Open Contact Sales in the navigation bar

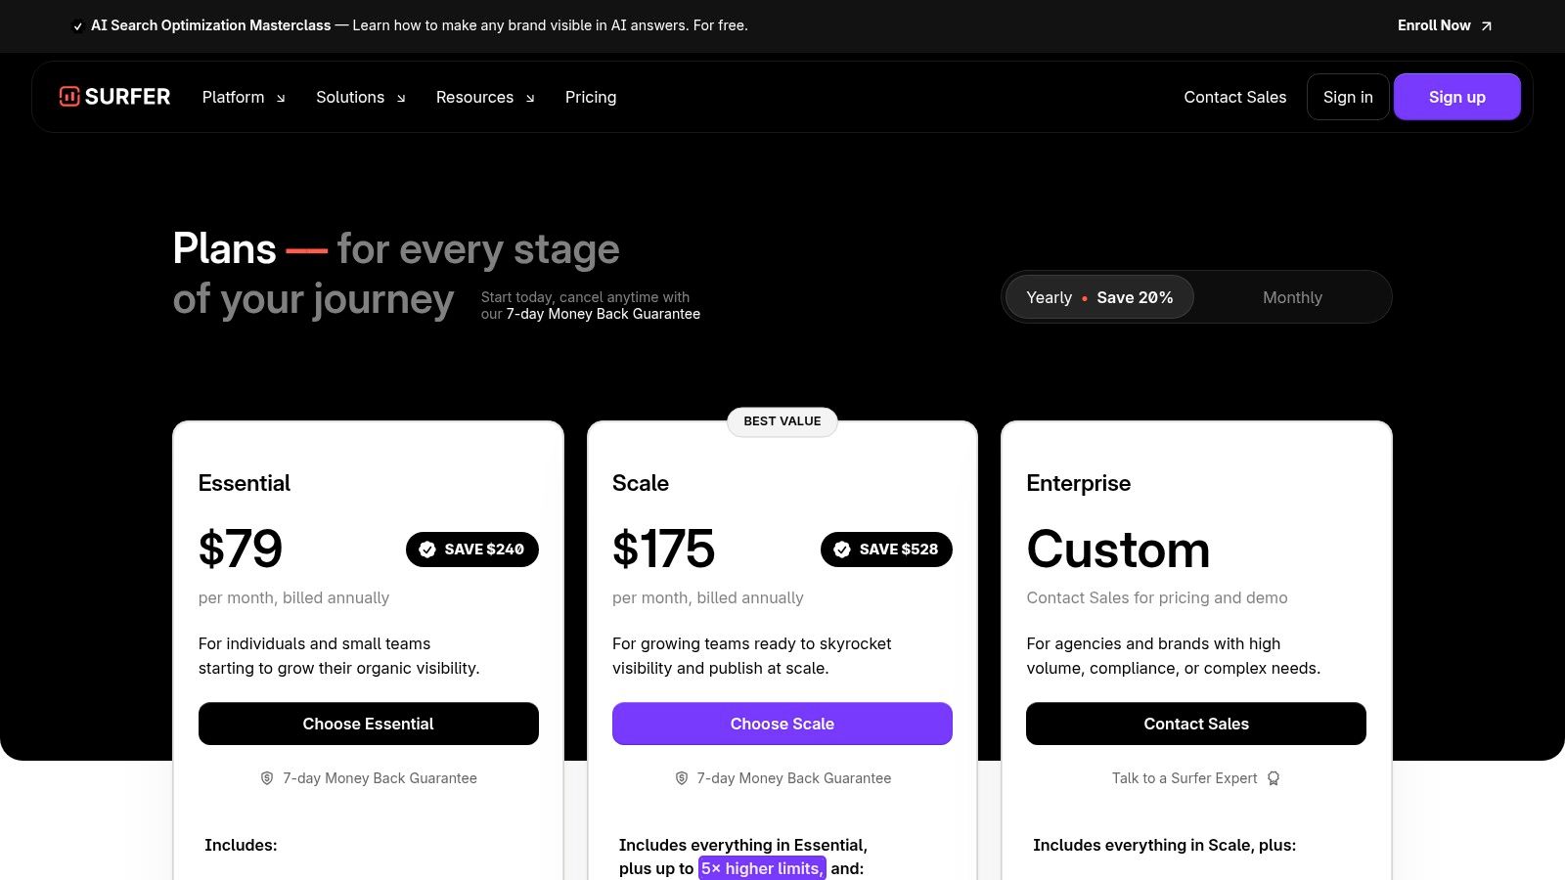point(1234,97)
